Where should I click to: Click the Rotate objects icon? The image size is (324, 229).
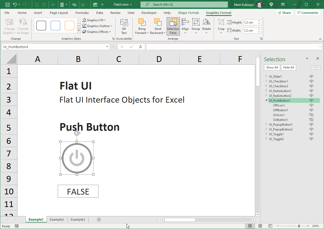206,22
